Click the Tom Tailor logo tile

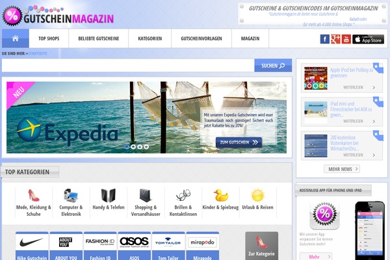click(168, 242)
